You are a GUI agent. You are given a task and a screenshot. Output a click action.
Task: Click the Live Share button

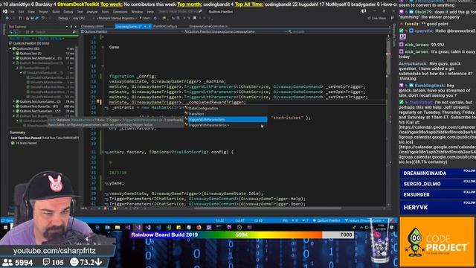pyautogui.click(x=377, y=18)
